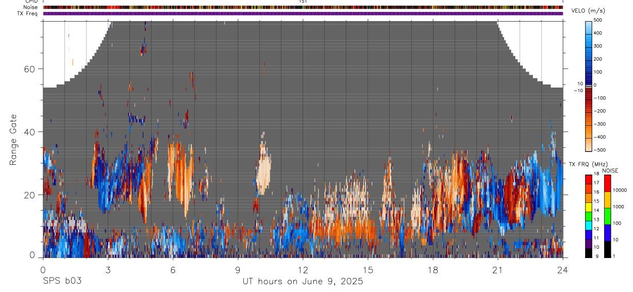The height and width of the screenshot is (292, 633).
Task: Click the "Noise" row label at top left
Action: (x=30, y=7)
